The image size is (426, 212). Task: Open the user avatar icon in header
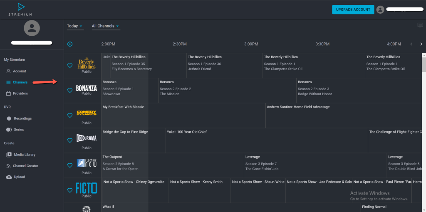(x=380, y=10)
